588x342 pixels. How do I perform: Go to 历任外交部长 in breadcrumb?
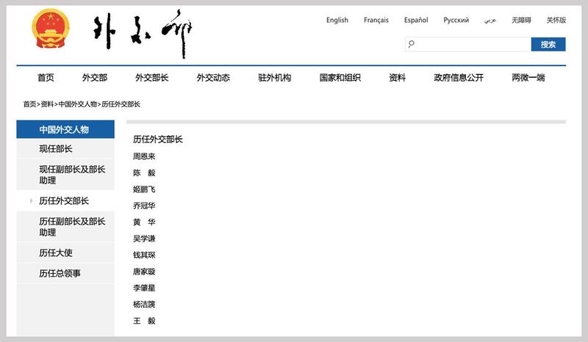click(x=121, y=104)
